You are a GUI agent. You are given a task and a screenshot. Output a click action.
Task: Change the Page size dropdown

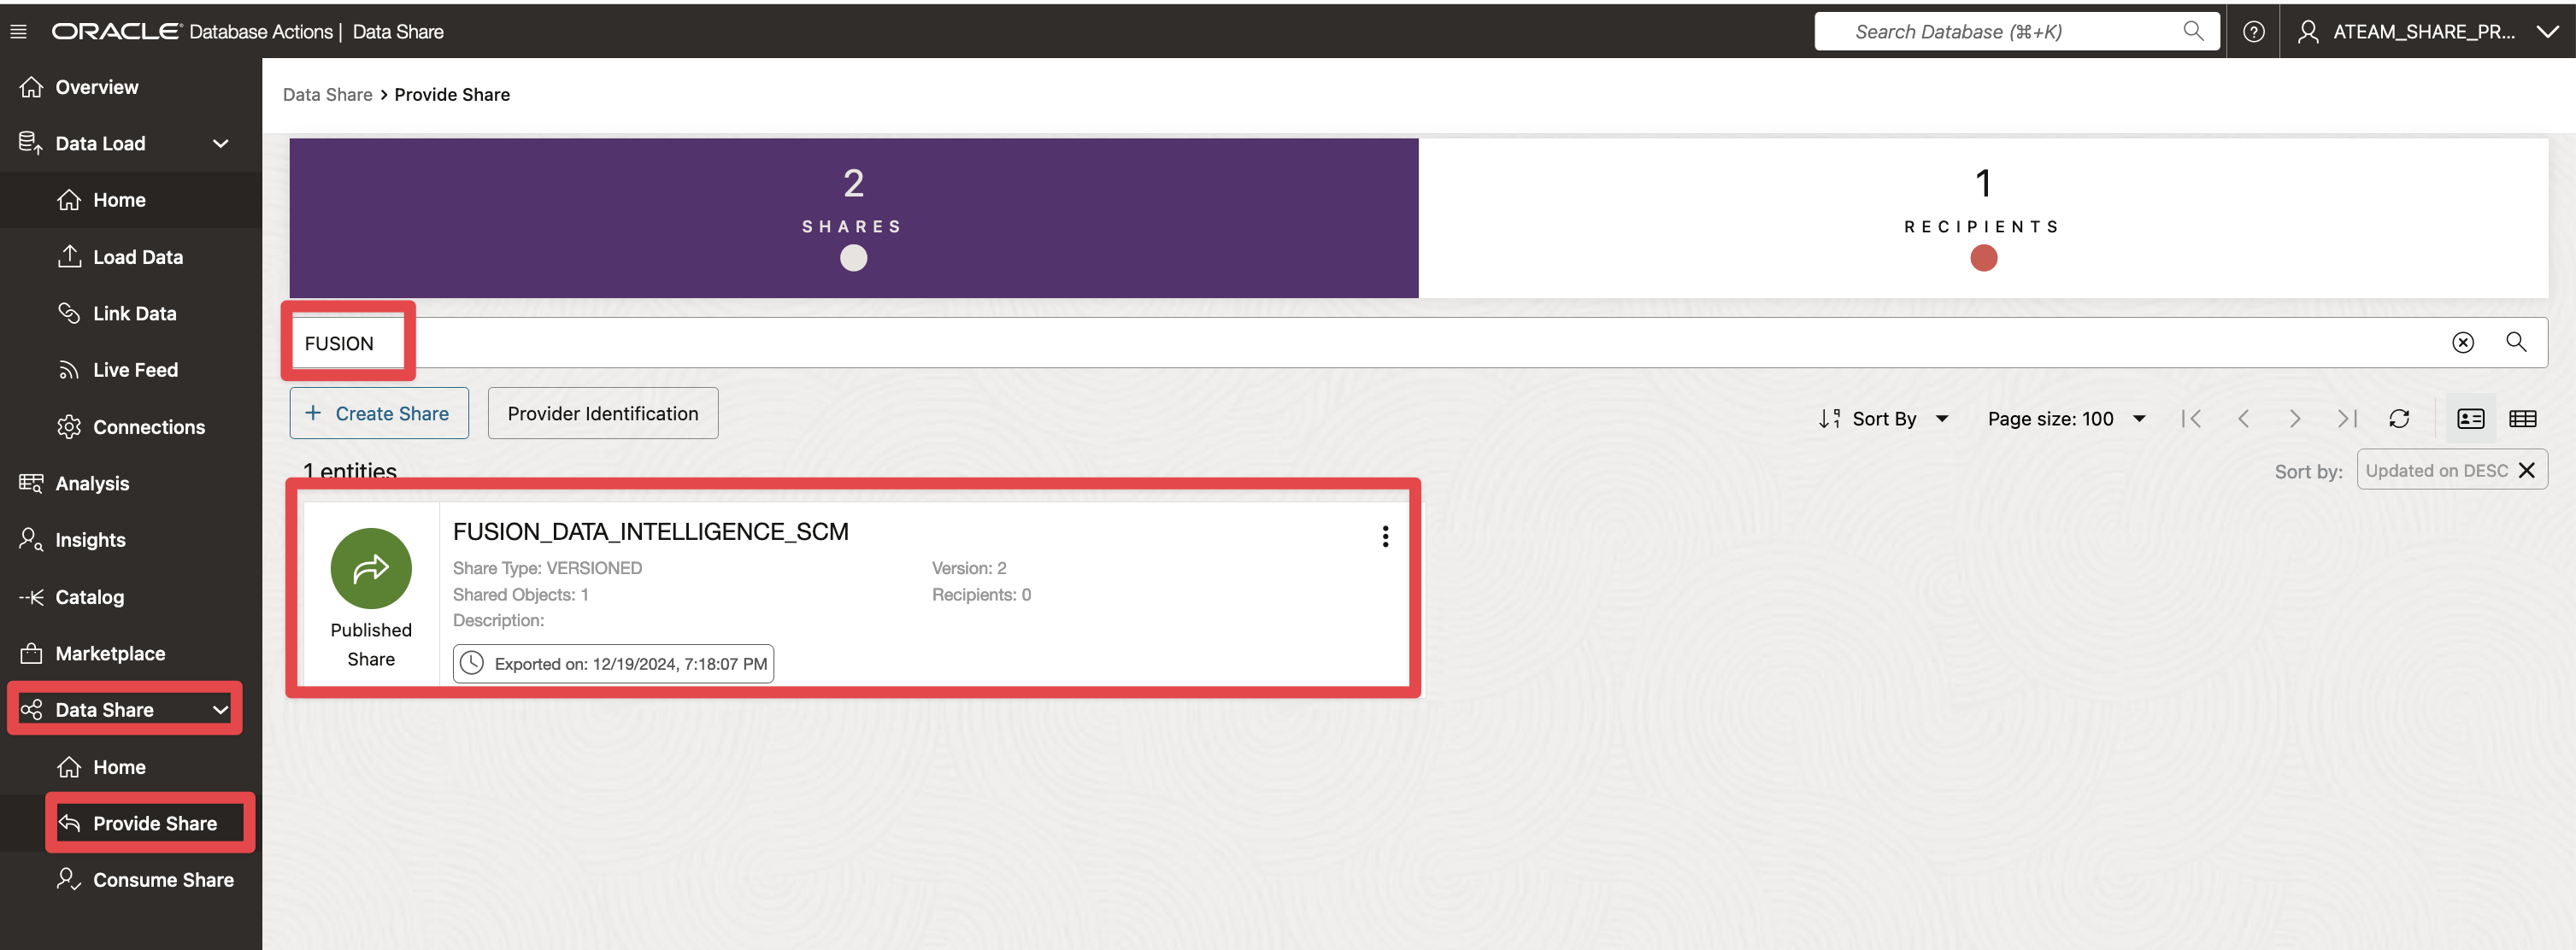pyautogui.click(x=2066, y=419)
